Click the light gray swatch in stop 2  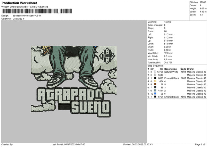click(155, 75)
